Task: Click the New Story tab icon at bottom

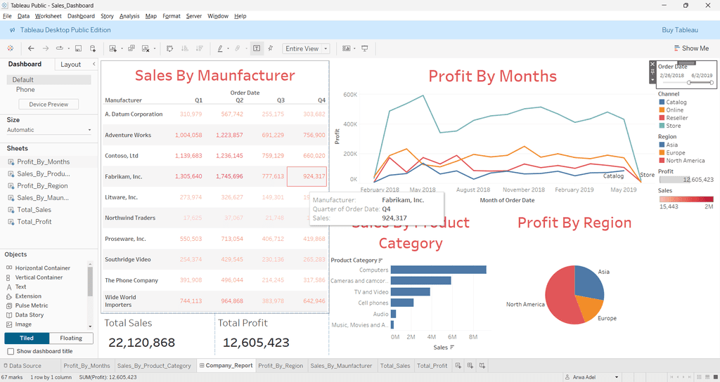Action: pos(482,365)
